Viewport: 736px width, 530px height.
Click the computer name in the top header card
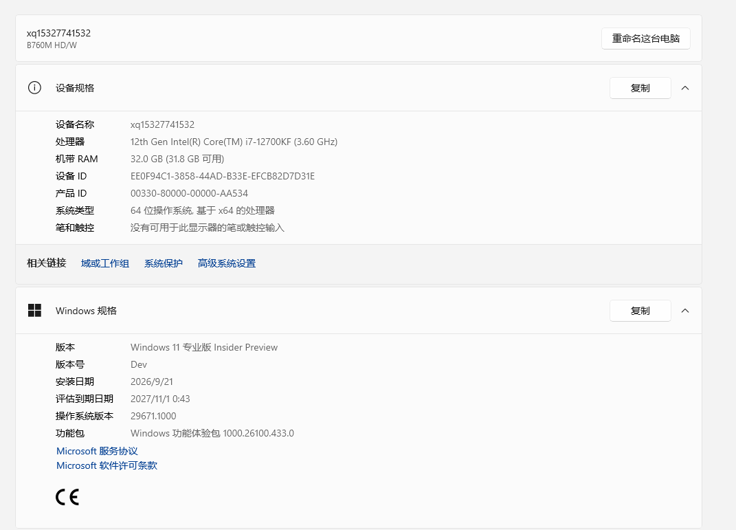coord(58,33)
